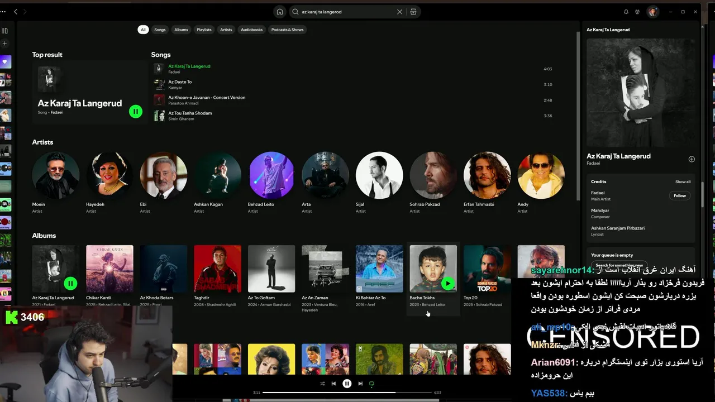715x402 pixels.
Task: Click the Mahdyar composer credit
Action: click(600, 210)
